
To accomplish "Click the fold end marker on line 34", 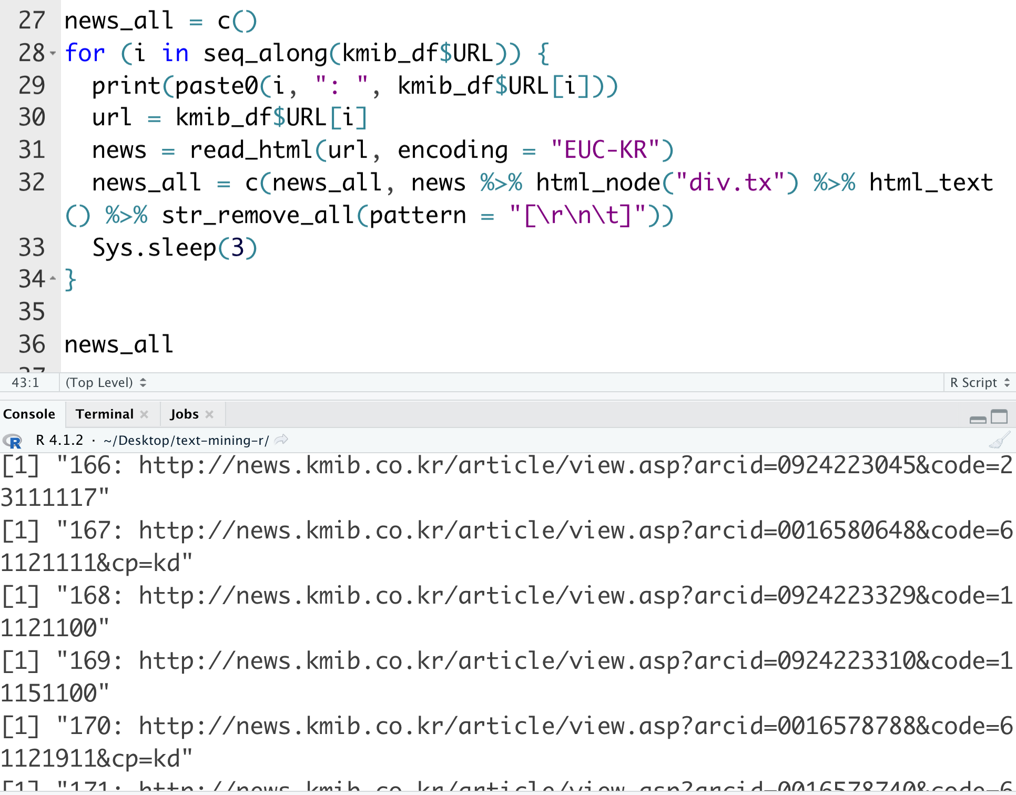I will 53,278.
